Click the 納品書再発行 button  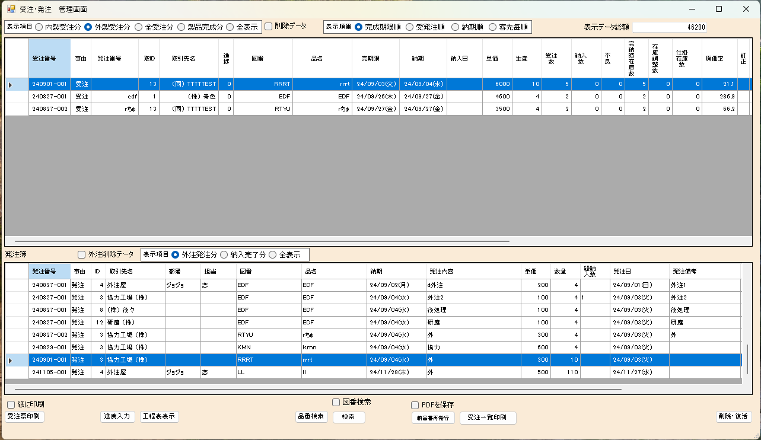[x=433, y=418]
